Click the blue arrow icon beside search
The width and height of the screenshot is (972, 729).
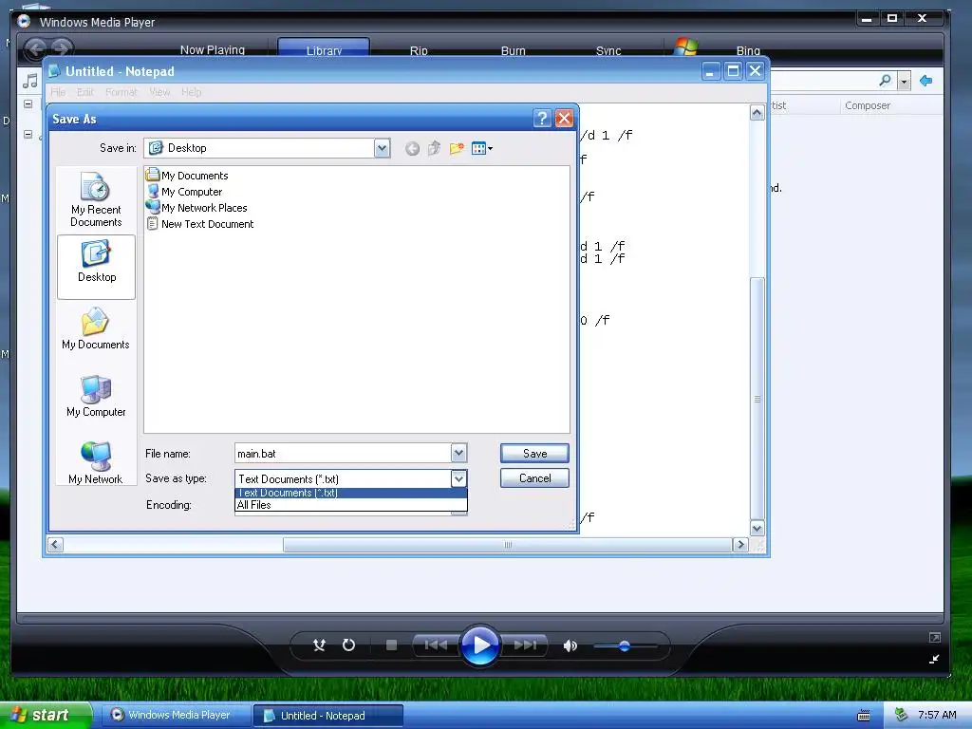click(x=926, y=81)
